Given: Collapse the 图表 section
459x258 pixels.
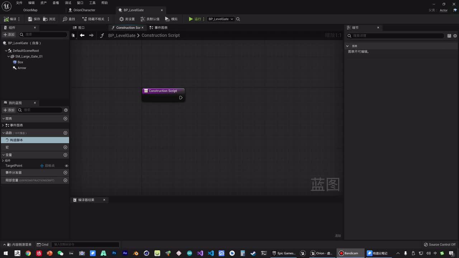Looking at the screenshot, I should (4, 118).
